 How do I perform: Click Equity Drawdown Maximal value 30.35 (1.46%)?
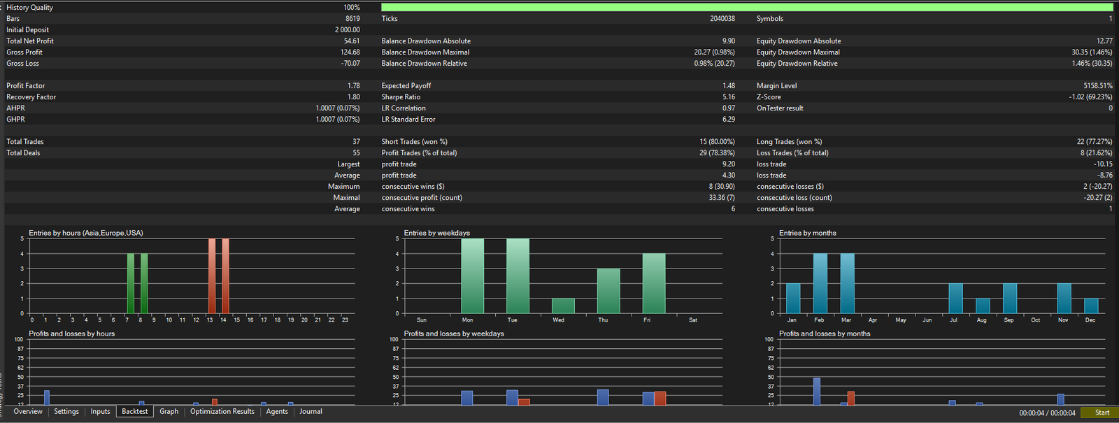coord(1092,52)
